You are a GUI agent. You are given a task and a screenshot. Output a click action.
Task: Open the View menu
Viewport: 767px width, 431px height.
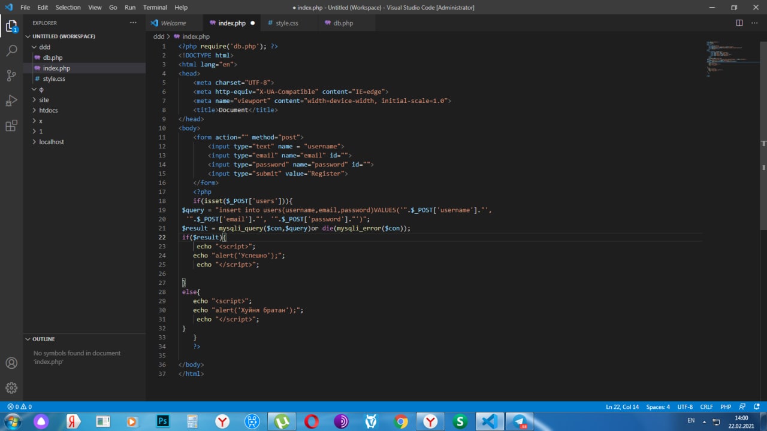(95, 7)
